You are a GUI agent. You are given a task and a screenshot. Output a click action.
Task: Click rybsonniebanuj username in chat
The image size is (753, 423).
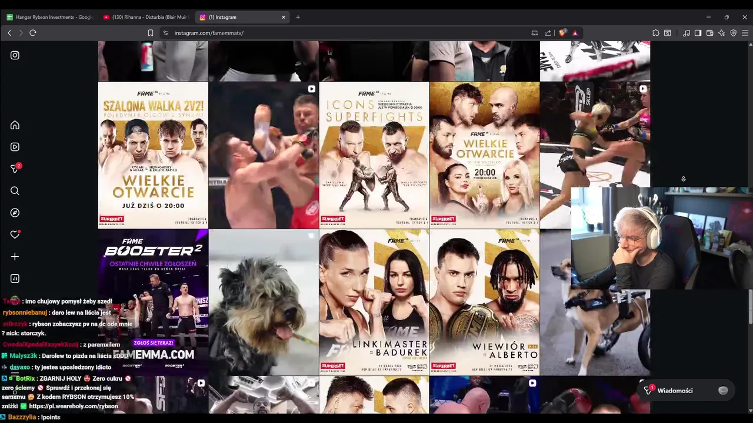pos(24,313)
